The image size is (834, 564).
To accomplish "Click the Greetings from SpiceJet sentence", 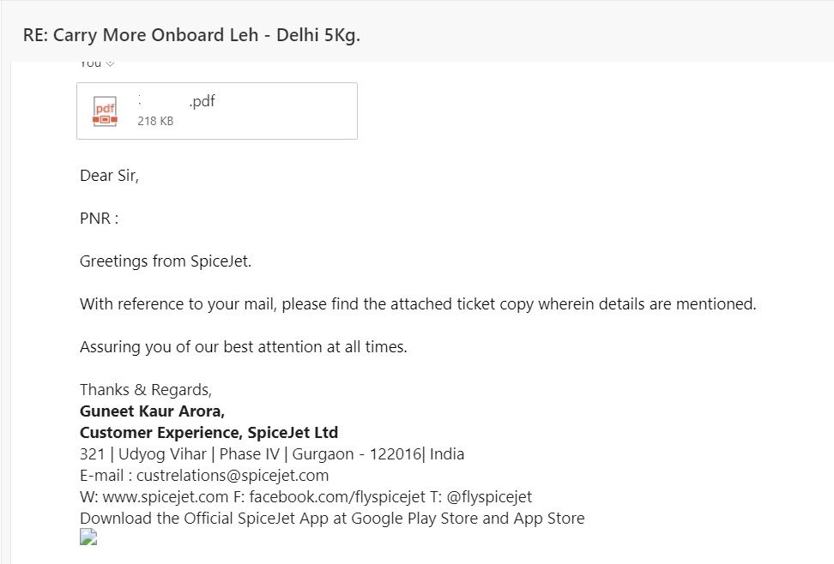I will tap(166, 261).
